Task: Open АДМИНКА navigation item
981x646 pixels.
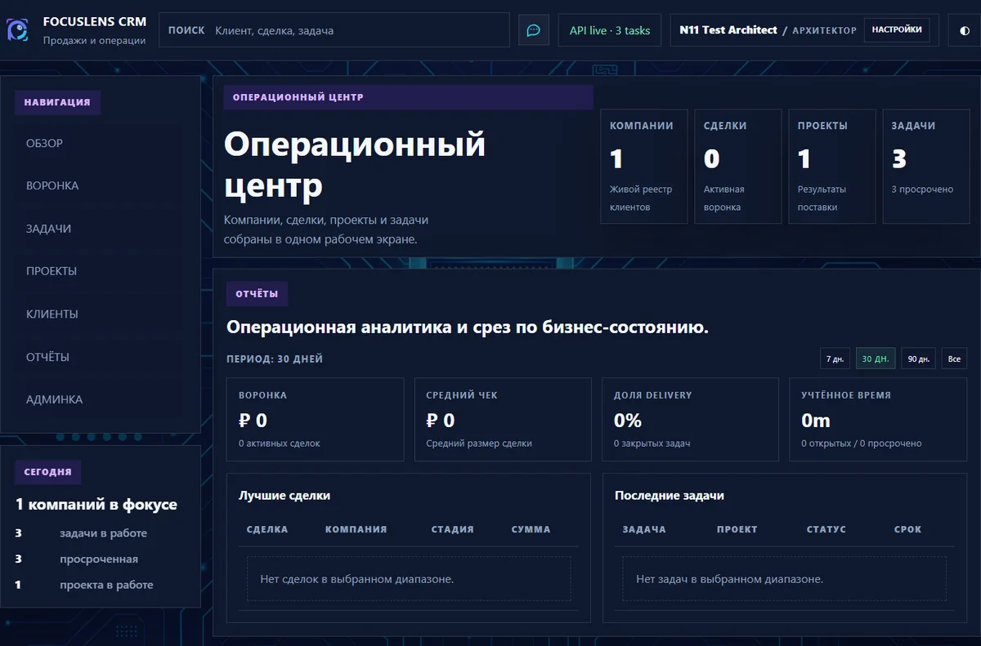Action: 54,399
